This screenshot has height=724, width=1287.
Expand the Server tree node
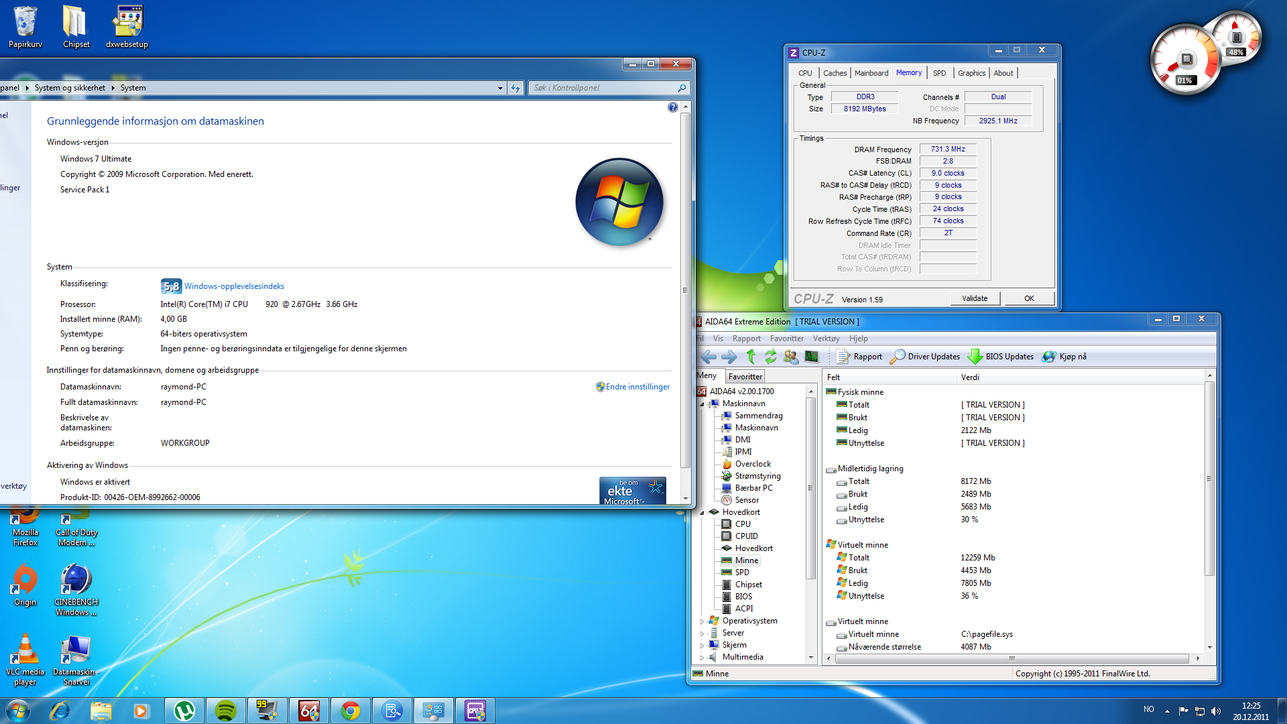tap(702, 633)
